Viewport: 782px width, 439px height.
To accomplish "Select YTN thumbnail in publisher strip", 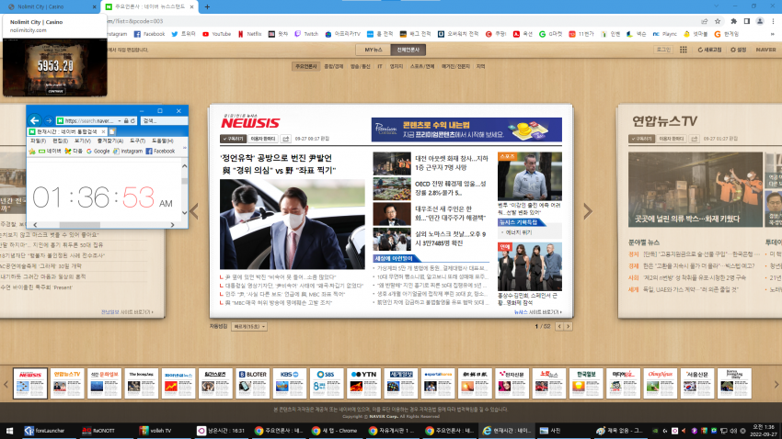I will [x=363, y=383].
